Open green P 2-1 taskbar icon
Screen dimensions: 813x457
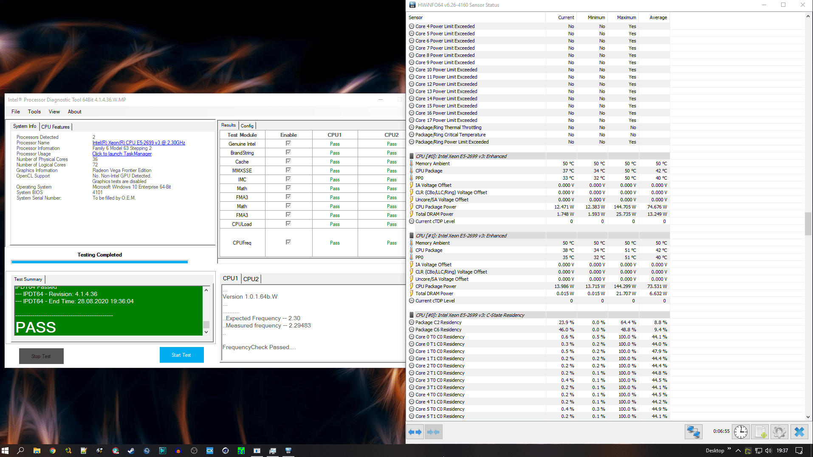[x=241, y=451]
